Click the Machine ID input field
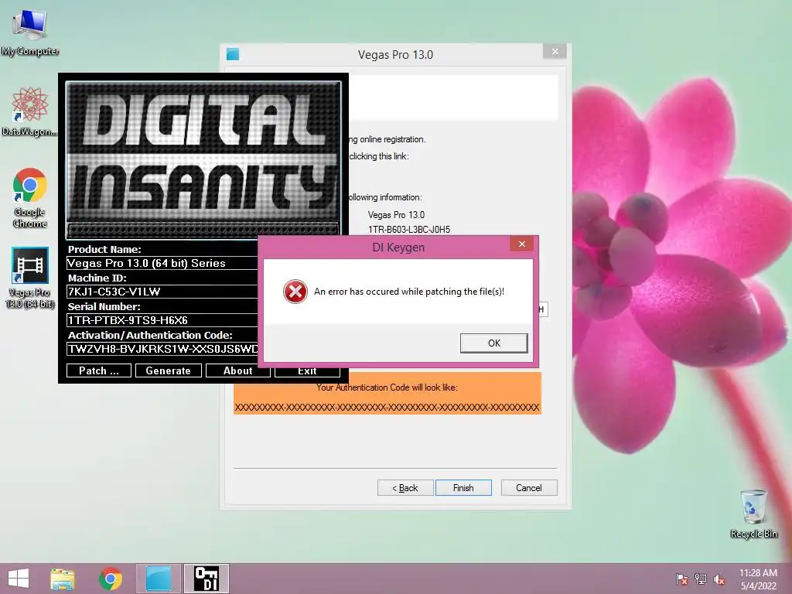This screenshot has height=594, width=792. pyautogui.click(x=162, y=292)
